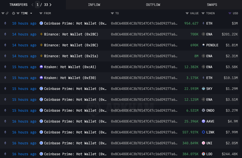The image size is (242, 158).
Task: Switch to the INFLOW tab
Action: pyautogui.click(x=94, y=5)
